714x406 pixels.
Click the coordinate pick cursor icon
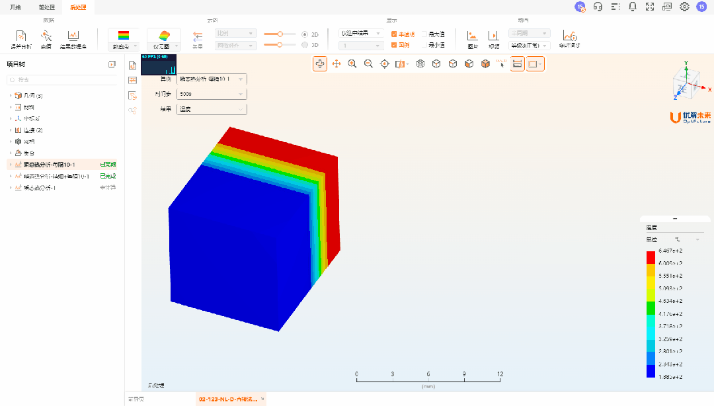click(x=501, y=63)
